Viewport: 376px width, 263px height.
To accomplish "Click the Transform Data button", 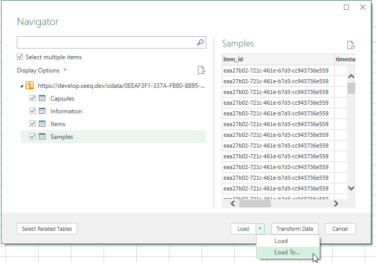I will point(295,229).
